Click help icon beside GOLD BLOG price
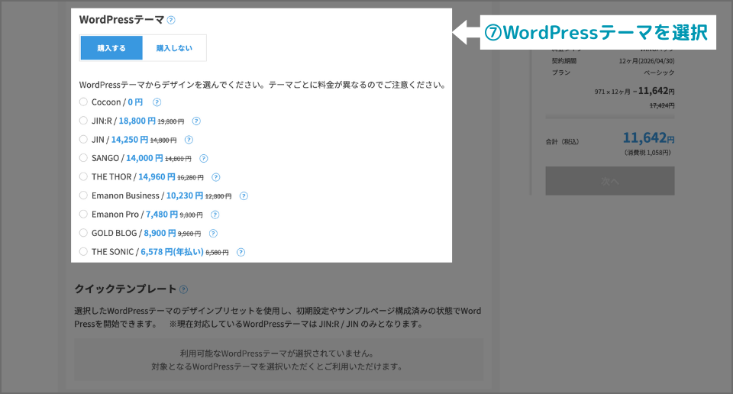This screenshot has width=733, height=394. [214, 234]
